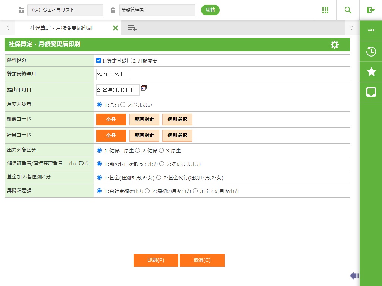Check the 2:月額変更 checkbox
382x286 pixels.
click(x=130, y=61)
